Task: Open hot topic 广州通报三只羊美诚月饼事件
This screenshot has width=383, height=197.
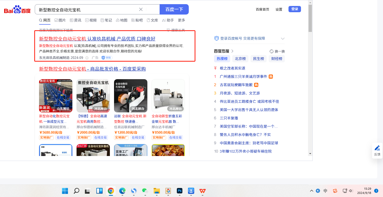Action: pos(243,77)
